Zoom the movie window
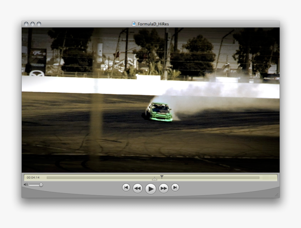301x228 pixels. 39,24
